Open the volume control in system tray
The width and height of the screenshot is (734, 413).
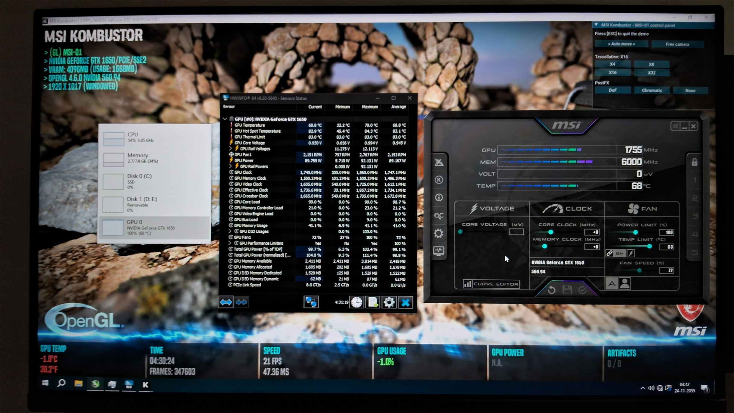[x=651, y=388]
